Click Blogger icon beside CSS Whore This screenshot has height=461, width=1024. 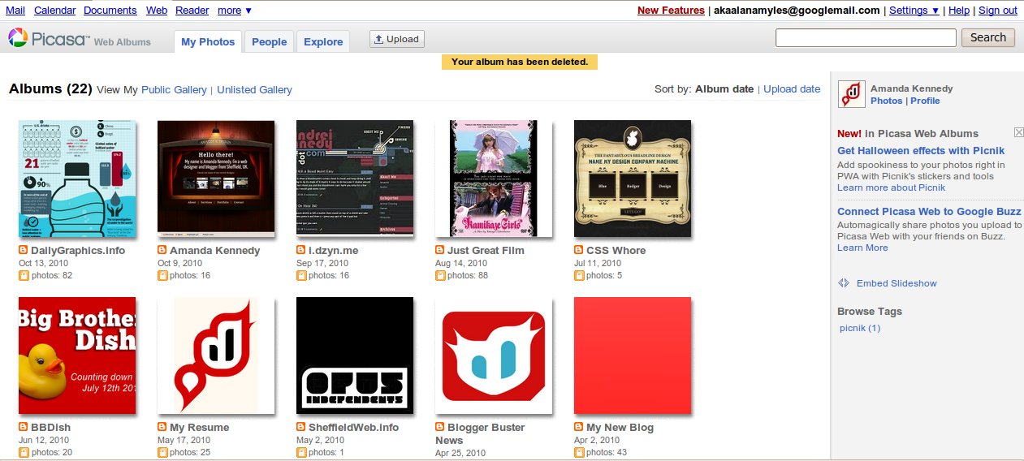(579, 250)
